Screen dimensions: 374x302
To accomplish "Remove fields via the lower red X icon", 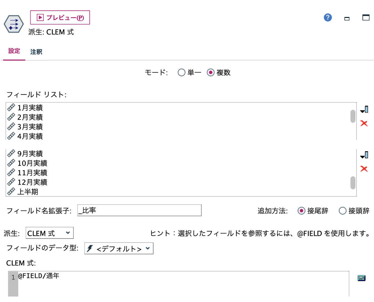I will coord(364,169).
